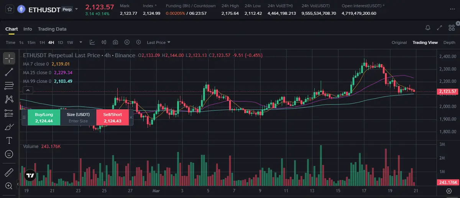Close the layout tooltip with small X
This screenshot has width=460, height=198.
click(459, 23)
